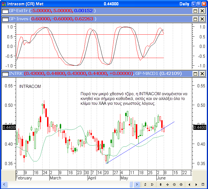Open the chart list menu icon
The width and height of the screenshot is (208, 189).
click(203, 184)
